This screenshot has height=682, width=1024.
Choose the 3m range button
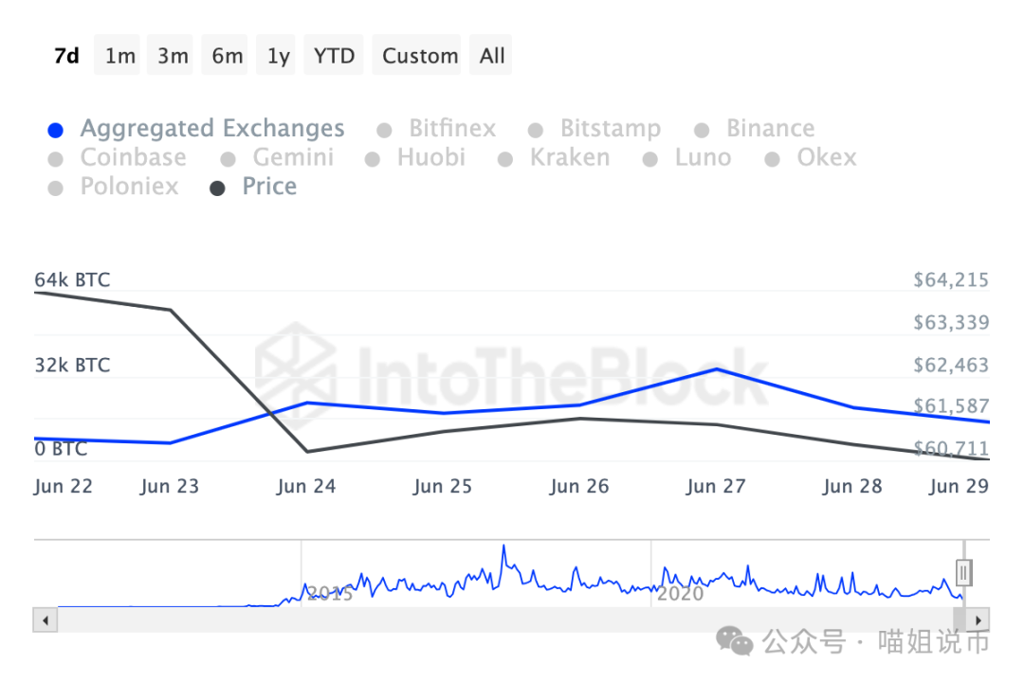point(173,56)
